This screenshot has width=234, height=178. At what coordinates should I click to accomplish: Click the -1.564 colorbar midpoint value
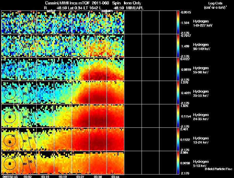click(185, 23)
